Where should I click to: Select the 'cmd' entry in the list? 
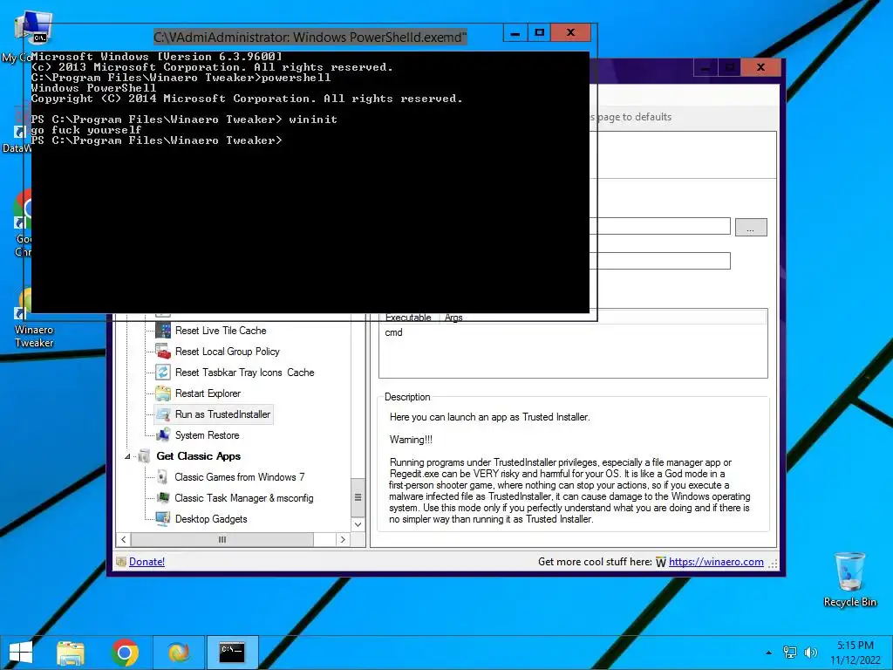coord(393,332)
